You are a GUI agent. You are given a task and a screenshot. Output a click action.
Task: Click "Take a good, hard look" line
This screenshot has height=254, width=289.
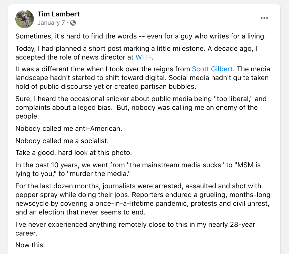coord(74,153)
